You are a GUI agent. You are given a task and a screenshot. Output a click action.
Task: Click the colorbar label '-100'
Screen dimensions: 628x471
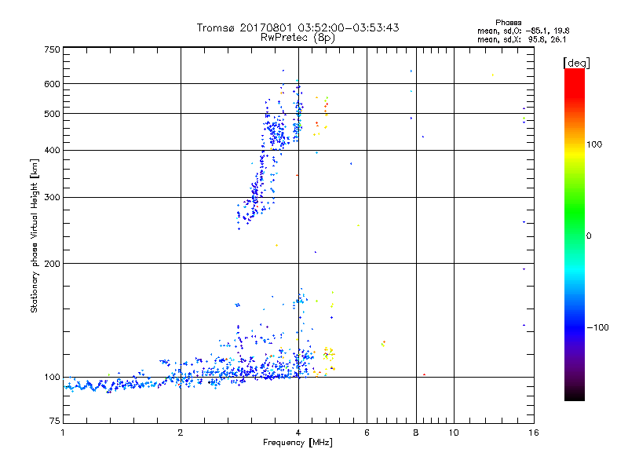click(x=597, y=327)
